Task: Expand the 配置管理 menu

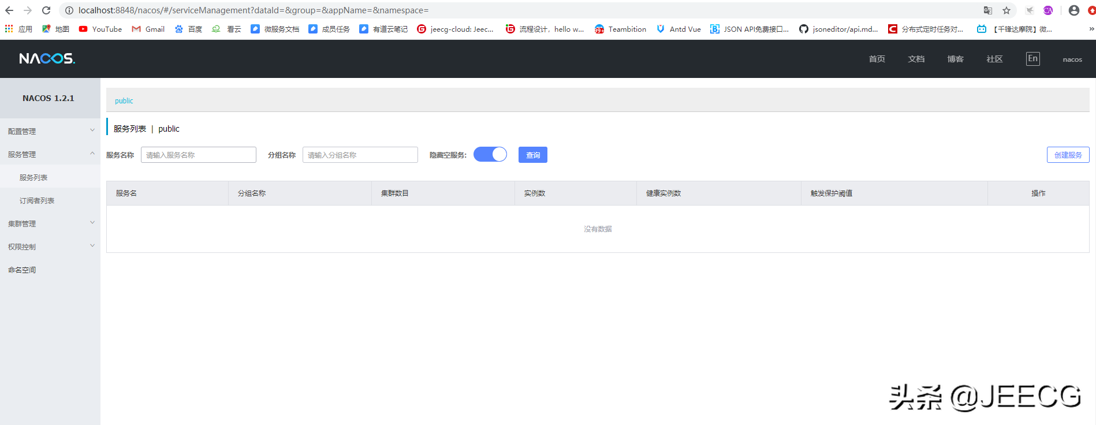Action: coord(50,131)
